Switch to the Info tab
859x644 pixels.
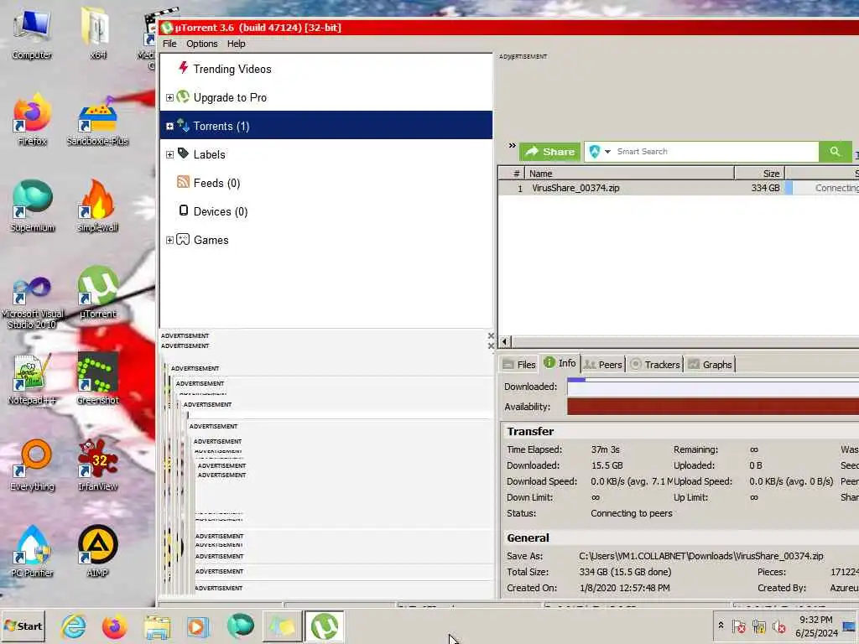coord(560,363)
